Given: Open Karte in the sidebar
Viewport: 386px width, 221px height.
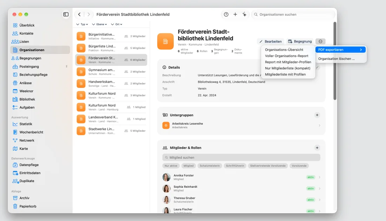Looking at the screenshot, I should coord(40,149).
